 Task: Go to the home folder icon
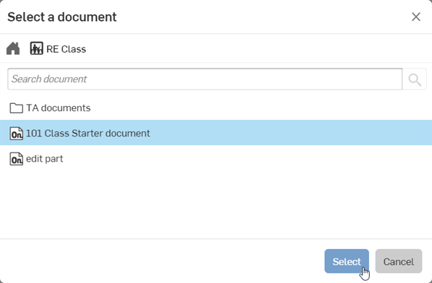point(13,48)
